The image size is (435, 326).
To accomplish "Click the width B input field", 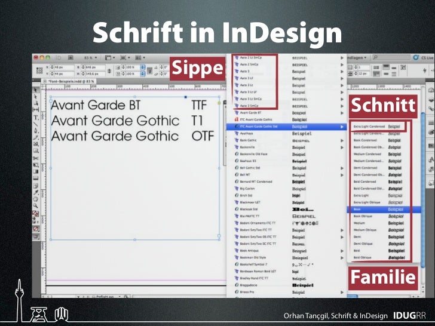I will (x=95, y=67).
